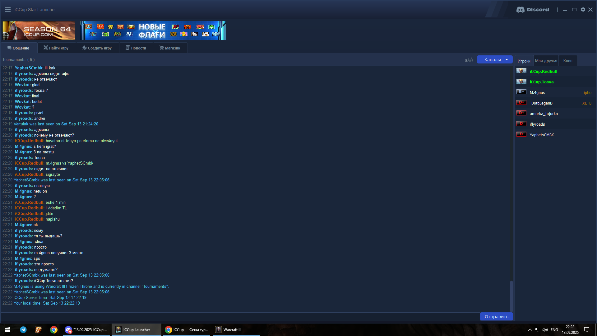Select the Мои друзья tab
The image size is (597, 336).
[x=546, y=61]
